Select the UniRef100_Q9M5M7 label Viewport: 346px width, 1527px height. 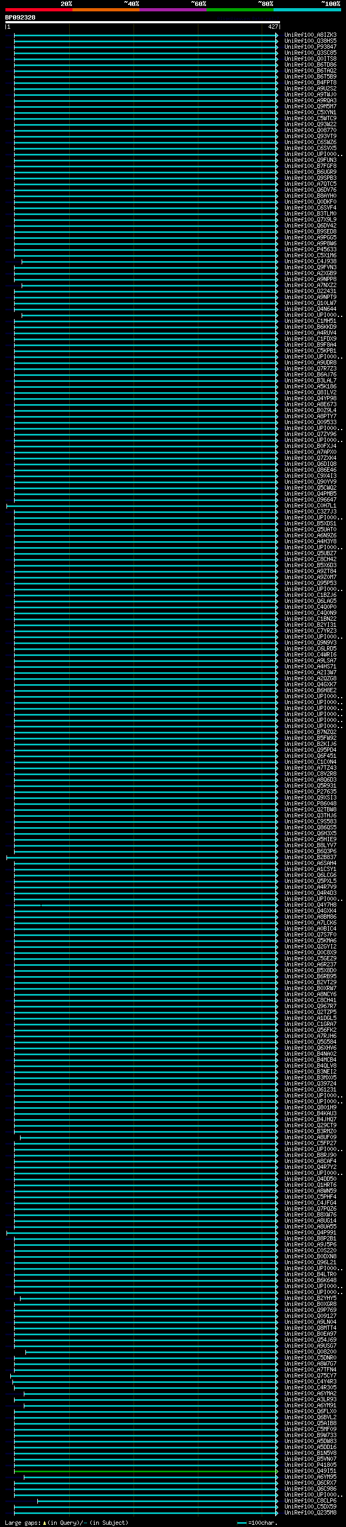point(310,107)
